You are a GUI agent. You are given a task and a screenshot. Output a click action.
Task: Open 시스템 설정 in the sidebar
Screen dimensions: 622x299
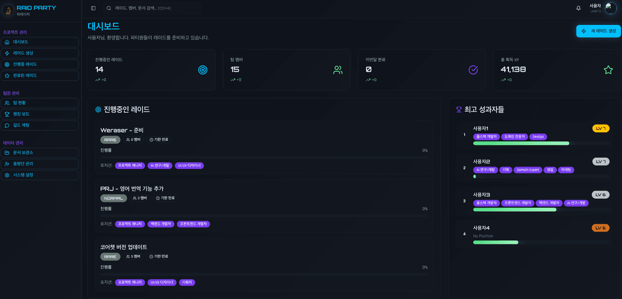click(40, 175)
